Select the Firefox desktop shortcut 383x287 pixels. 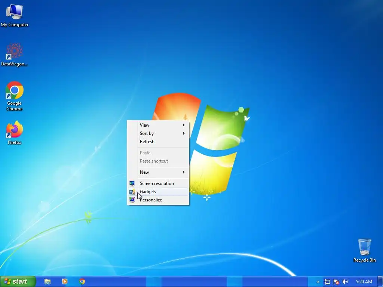pos(15,133)
